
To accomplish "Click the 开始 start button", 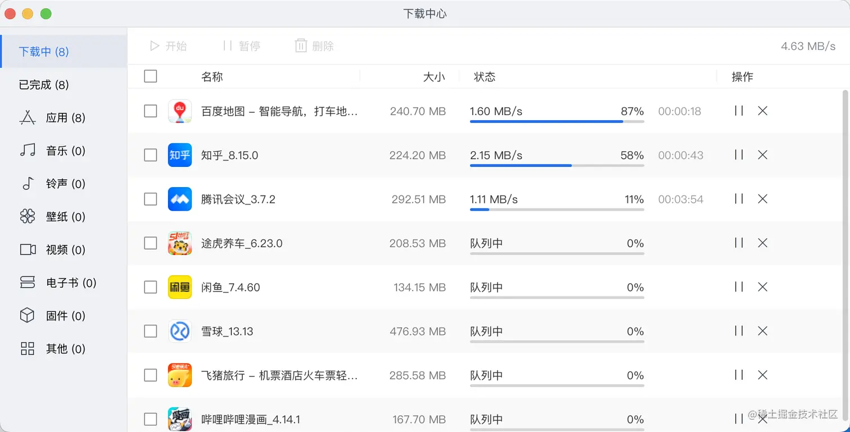I will 168,46.
